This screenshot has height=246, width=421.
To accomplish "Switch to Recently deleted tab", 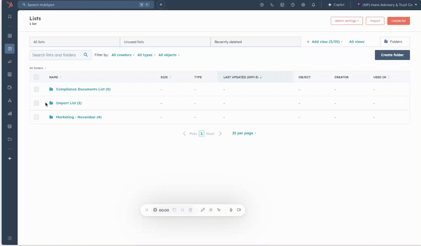I will (255, 42).
